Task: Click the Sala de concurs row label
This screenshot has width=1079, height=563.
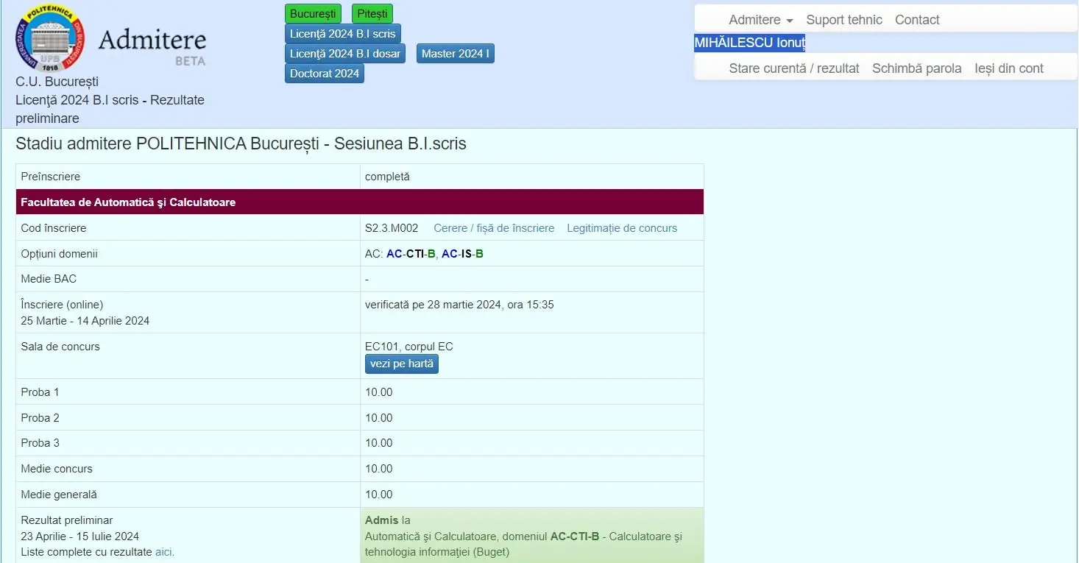Action: [60, 347]
